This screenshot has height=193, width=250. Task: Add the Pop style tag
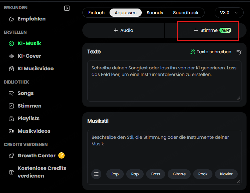115,174
